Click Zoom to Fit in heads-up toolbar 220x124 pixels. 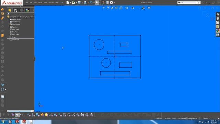click(103, 8)
